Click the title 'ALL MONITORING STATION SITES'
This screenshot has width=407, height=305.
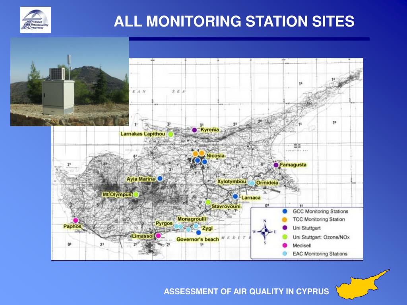point(234,21)
